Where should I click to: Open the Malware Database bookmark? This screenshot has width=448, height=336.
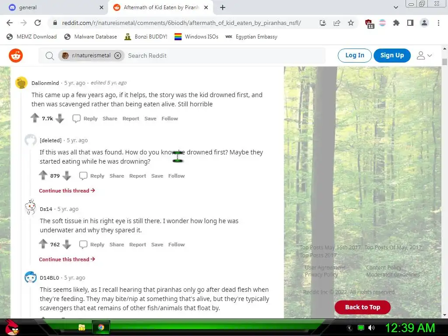tap(91, 37)
